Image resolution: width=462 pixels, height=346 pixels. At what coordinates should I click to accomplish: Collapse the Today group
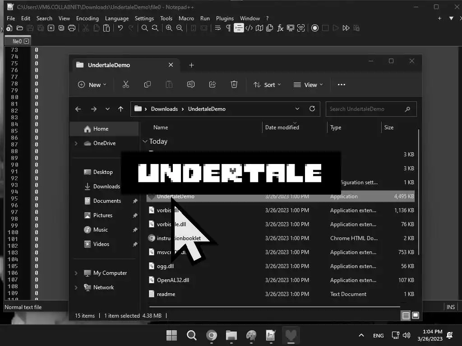coord(145,141)
